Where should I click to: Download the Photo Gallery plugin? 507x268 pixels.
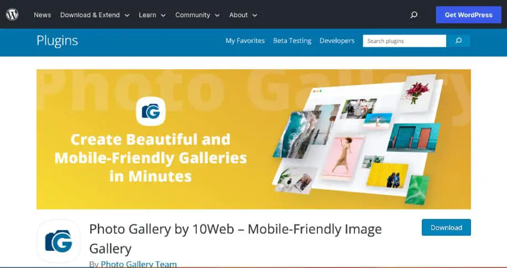point(446,227)
